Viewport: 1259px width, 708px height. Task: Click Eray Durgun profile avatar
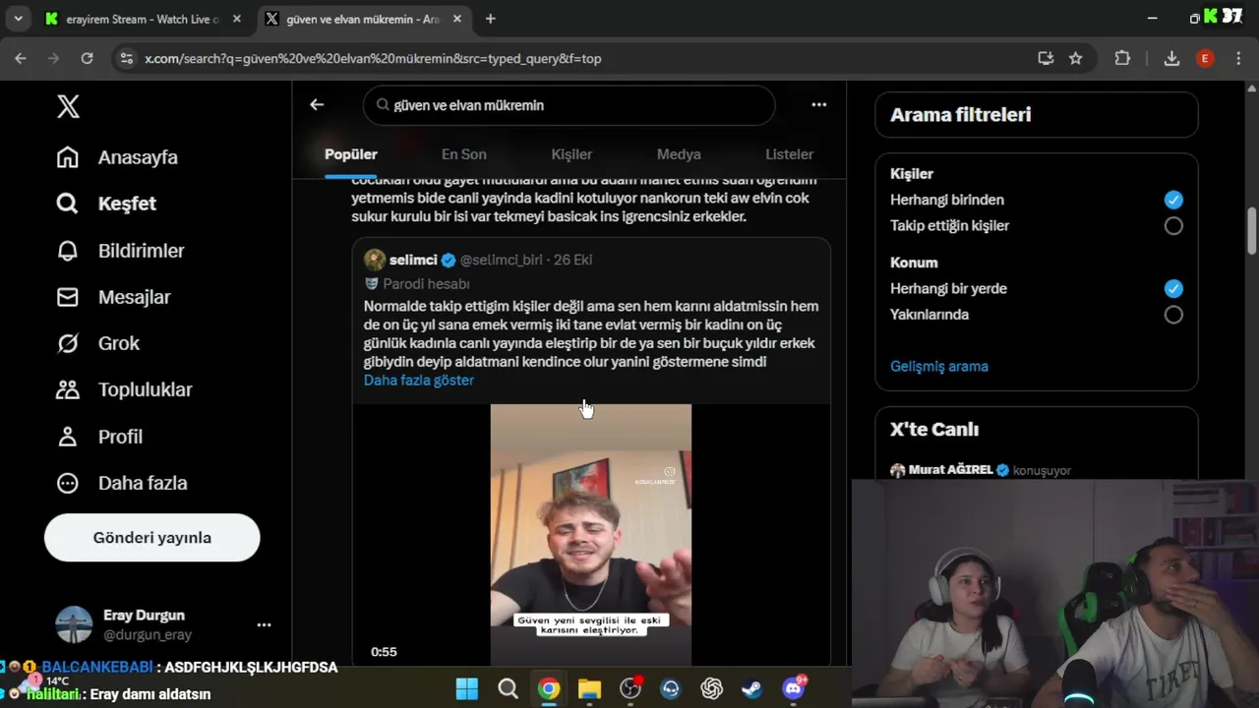74,624
